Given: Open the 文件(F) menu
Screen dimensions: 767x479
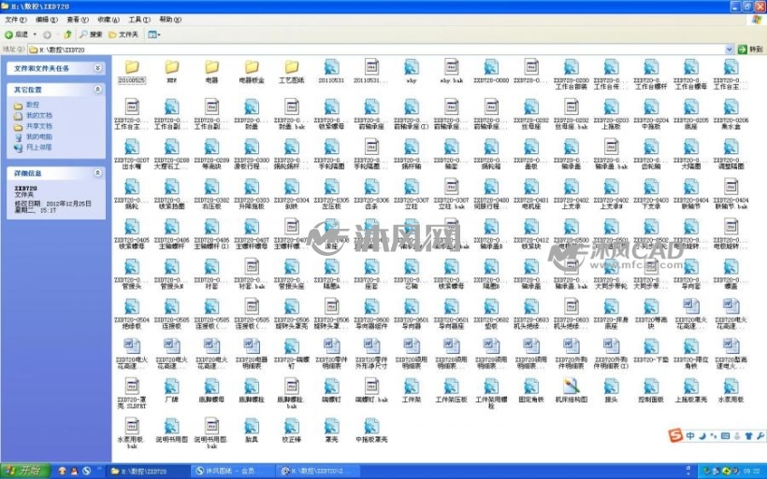Looking at the screenshot, I should (x=16, y=20).
